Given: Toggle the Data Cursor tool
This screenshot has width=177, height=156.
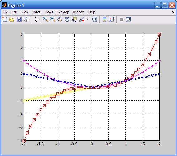Looking at the screenshot, I should tap(74, 19).
